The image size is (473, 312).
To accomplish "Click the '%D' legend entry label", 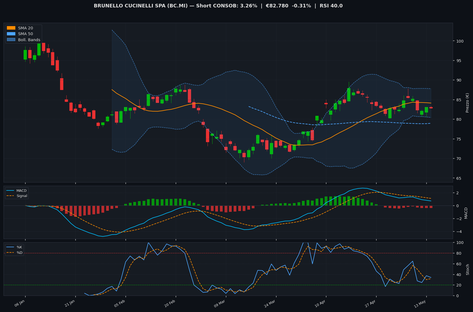I will click(x=19, y=252).
